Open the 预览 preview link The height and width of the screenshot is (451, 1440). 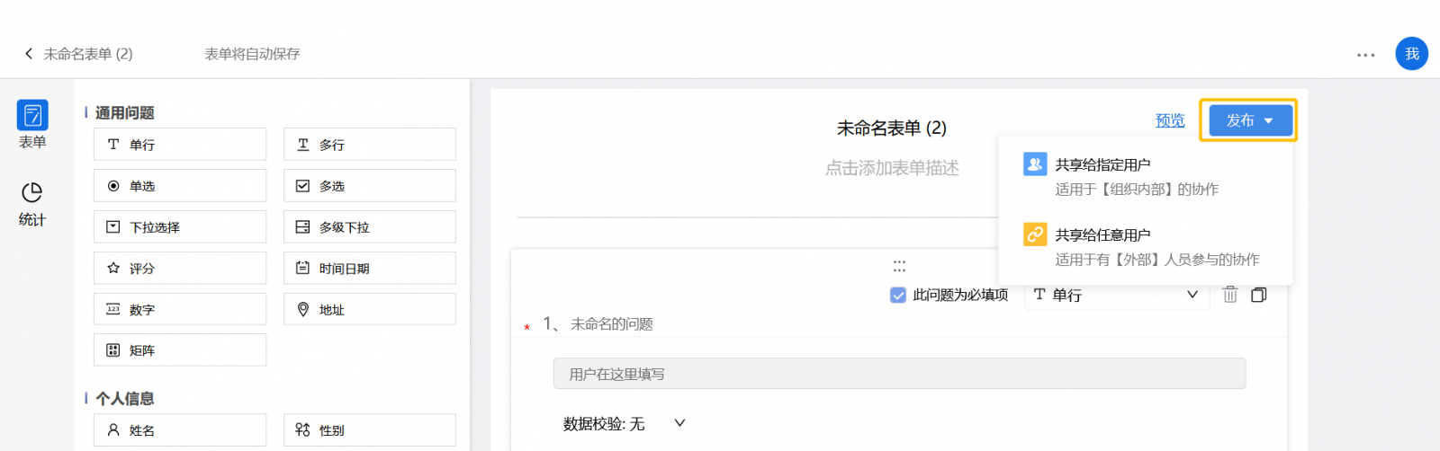click(x=1170, y=120)
